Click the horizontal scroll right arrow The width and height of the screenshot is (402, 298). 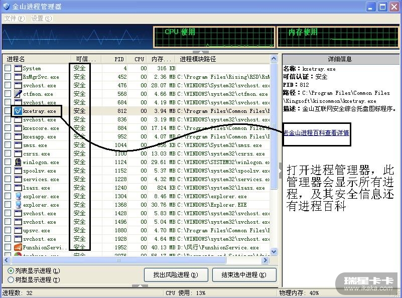(x=265, y=260)
